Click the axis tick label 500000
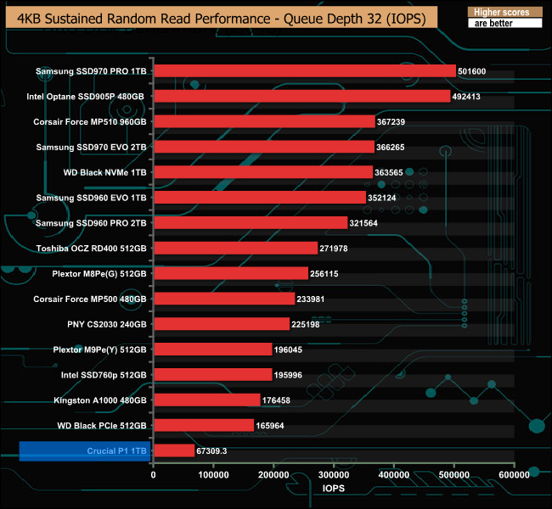 click(454, 475)
